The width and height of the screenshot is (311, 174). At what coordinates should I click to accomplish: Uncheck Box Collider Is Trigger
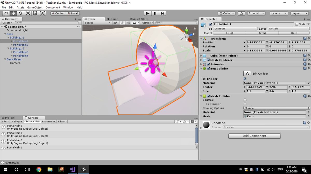(x=245, y=79)
